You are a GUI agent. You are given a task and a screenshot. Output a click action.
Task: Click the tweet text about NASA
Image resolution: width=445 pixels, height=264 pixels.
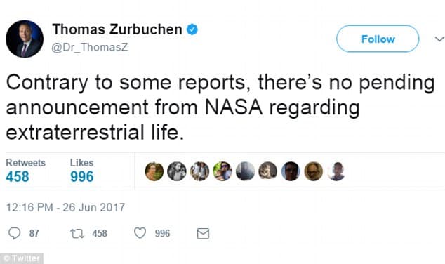tap(220, 107)
